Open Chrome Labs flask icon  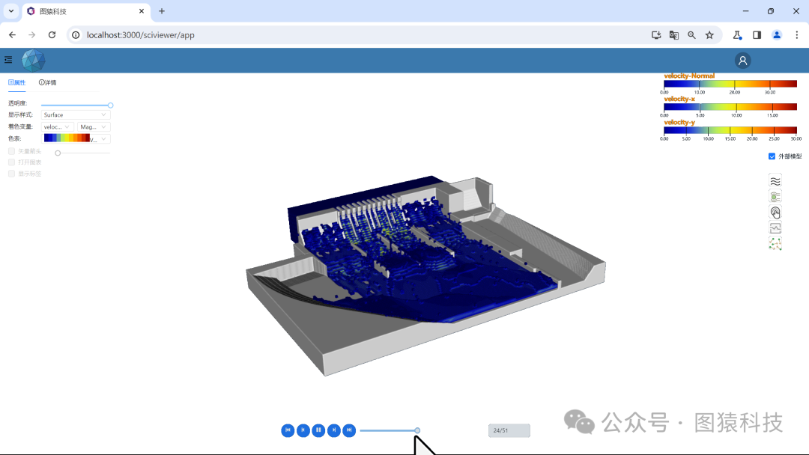click(737, 35)
